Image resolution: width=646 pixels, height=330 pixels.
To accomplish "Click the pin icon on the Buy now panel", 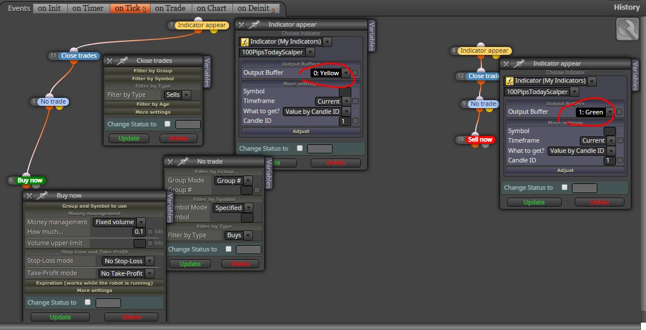I will [x=42, y=195].
